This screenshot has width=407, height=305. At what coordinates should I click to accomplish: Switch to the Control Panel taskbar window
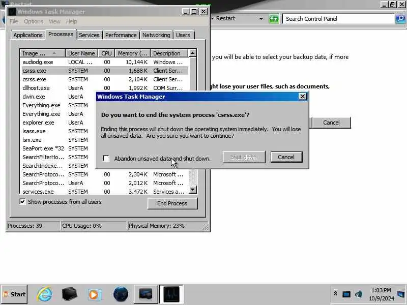click(146, 294)
